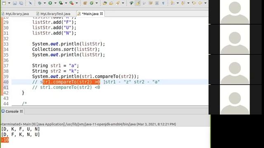264x148 pixels.
Task: Click the terminated Main launch status text
Action: 88,124
